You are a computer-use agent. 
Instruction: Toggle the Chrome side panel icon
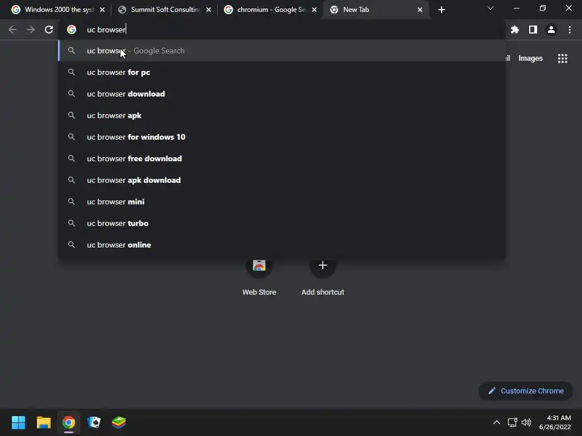(533, 30)
